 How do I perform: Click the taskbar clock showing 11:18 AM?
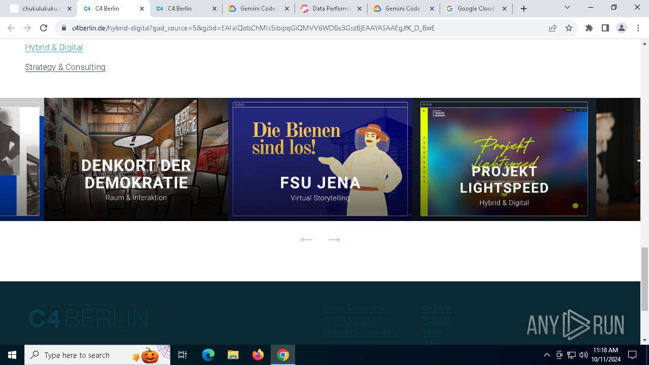pos(605,355)
